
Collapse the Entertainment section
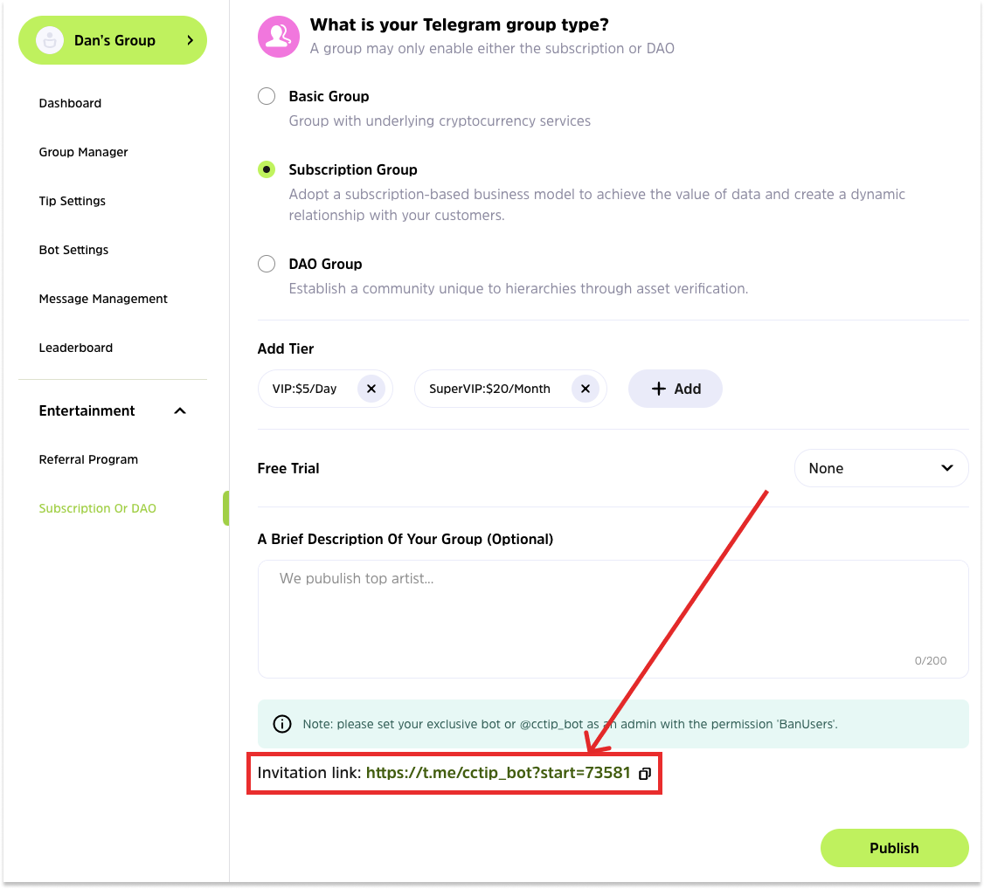[x=180, y=411]
